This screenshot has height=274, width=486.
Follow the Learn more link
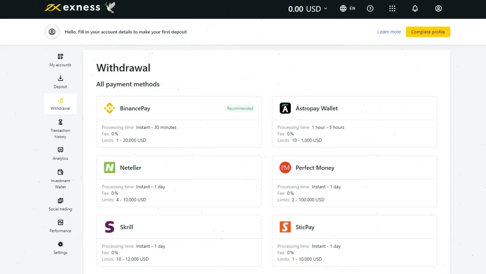[389, 32]
